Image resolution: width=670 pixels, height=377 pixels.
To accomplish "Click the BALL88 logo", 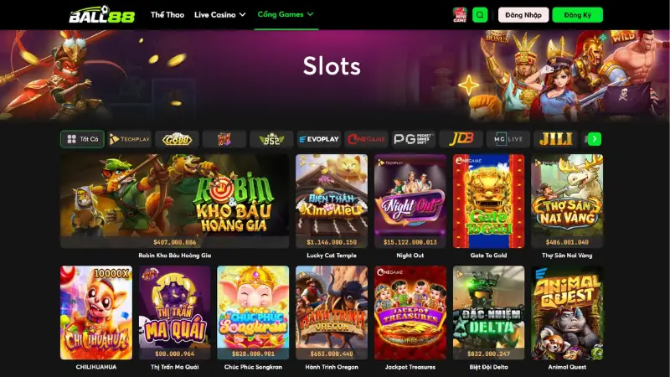I will pyautogui.click(x=101, y=14).
